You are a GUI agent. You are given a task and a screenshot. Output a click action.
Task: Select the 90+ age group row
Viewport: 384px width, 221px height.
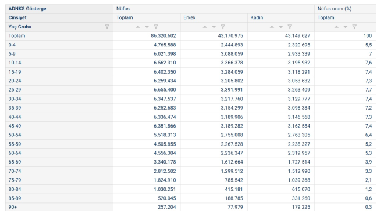point(59,207)
